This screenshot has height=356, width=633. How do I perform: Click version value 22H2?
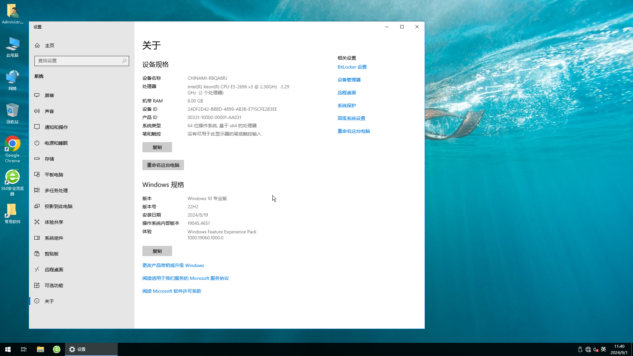coord(193,207)
